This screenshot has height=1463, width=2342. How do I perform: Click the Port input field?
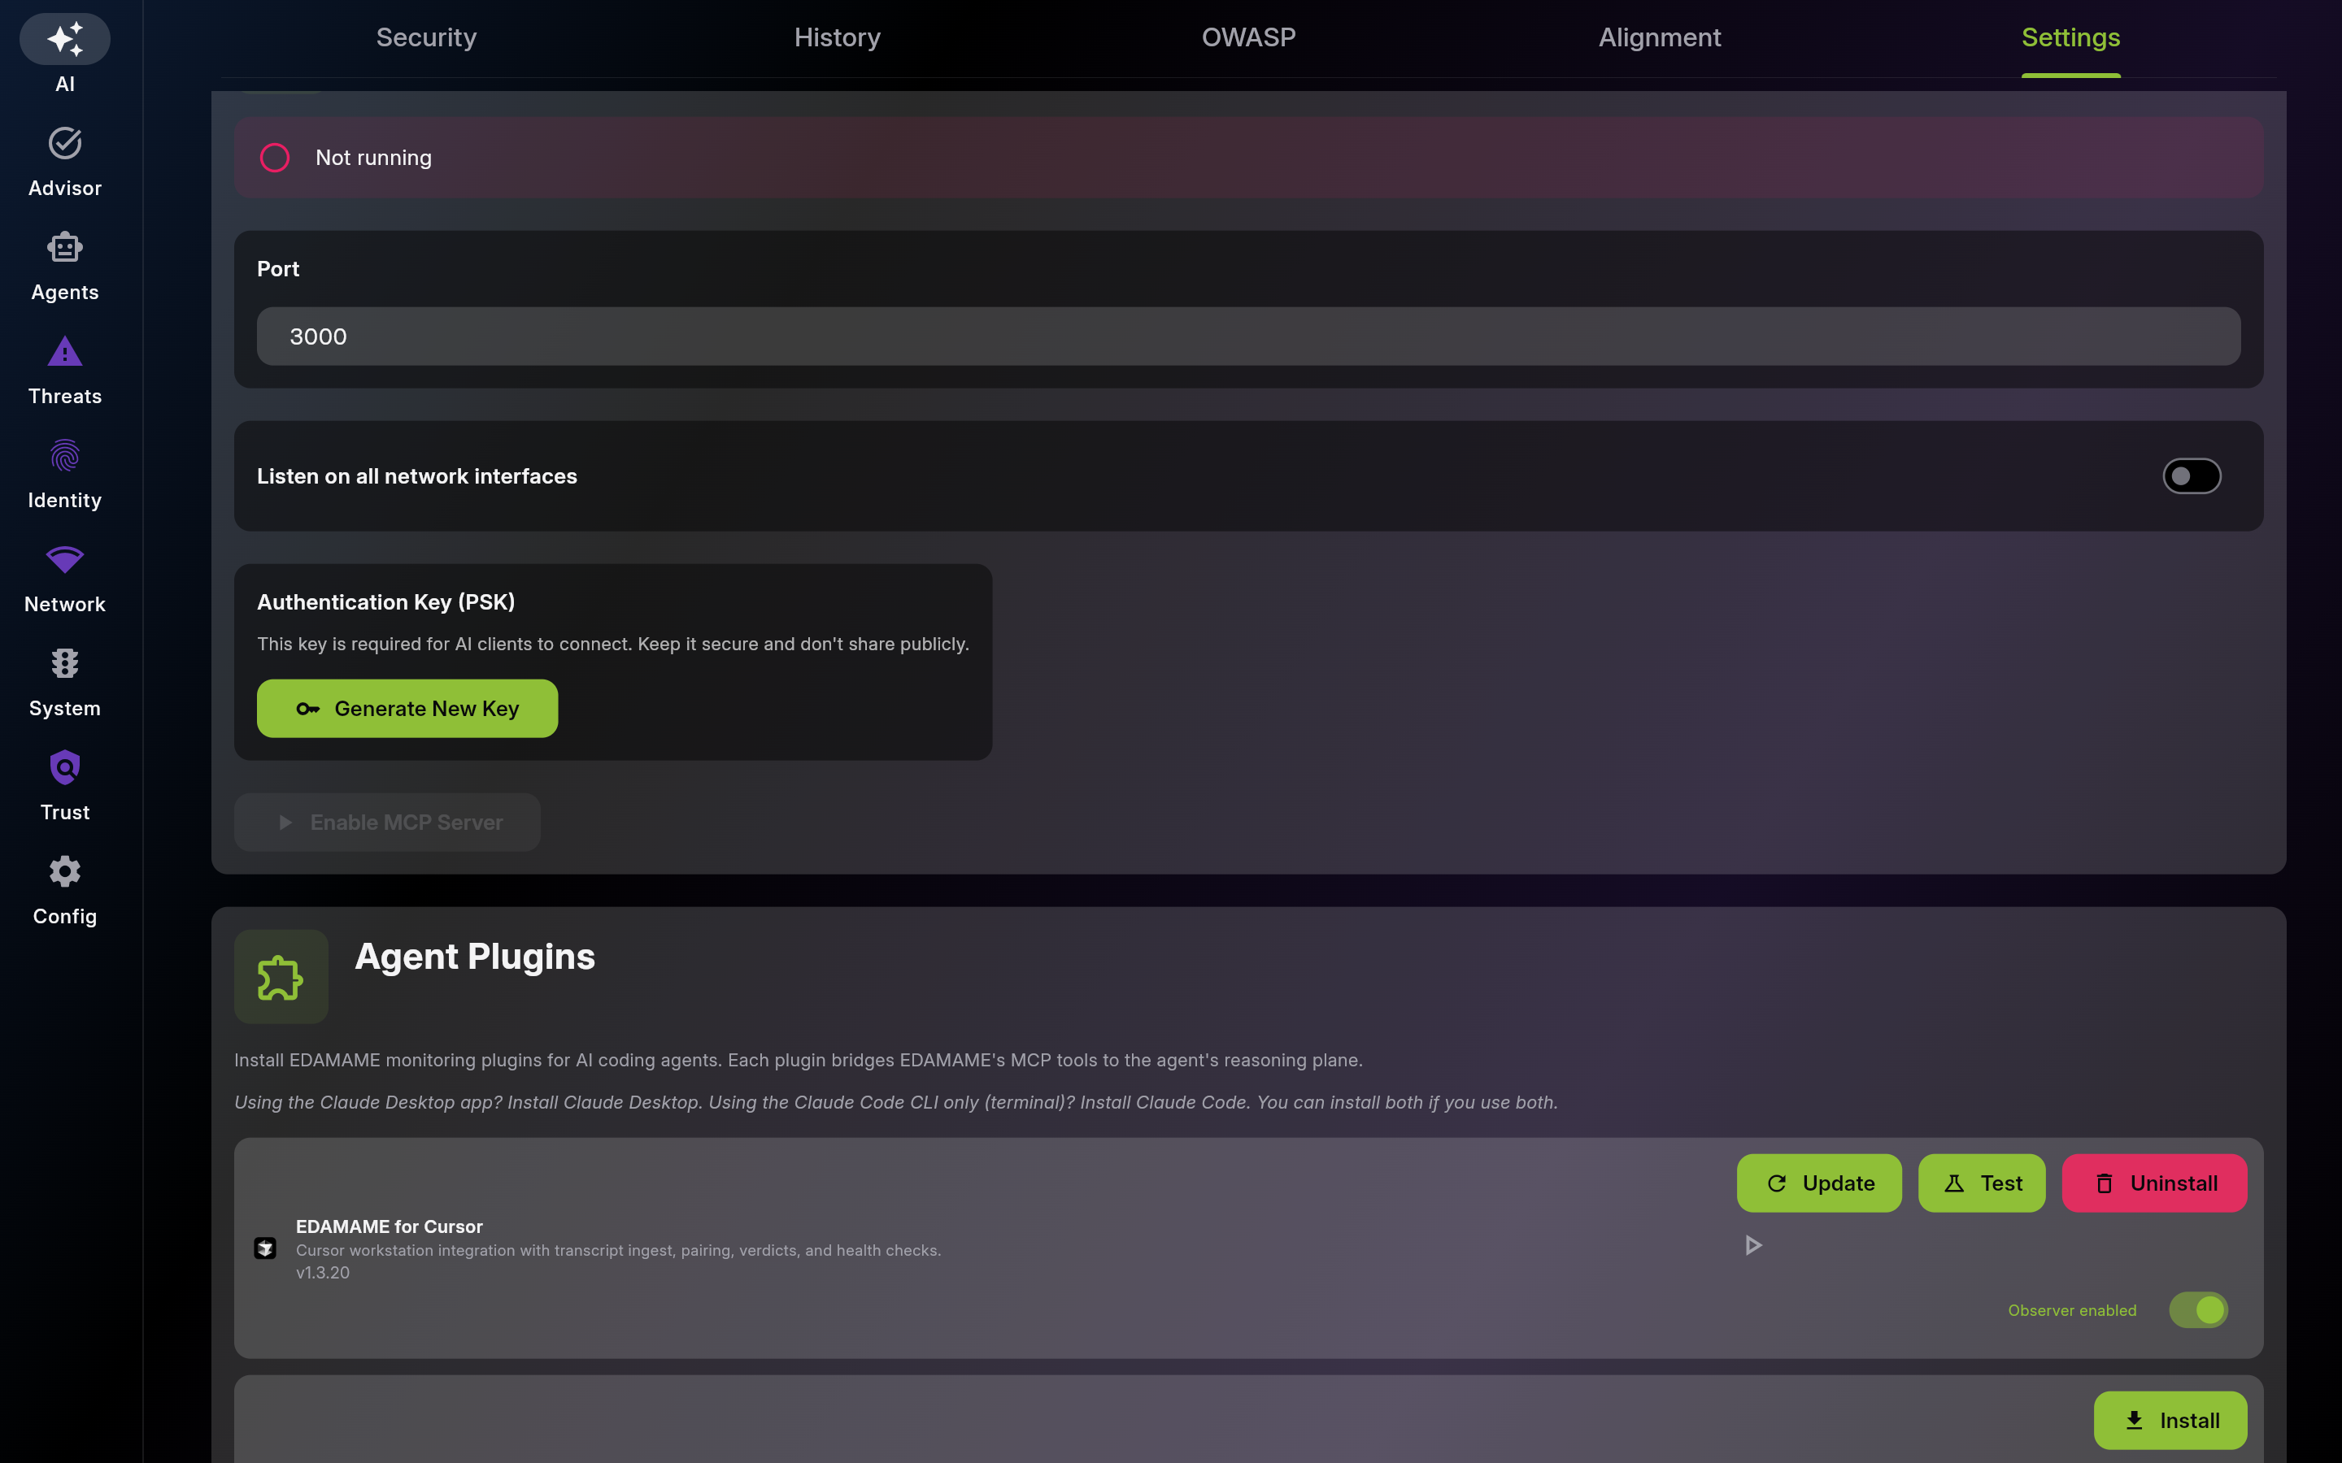pos(1248,336)
